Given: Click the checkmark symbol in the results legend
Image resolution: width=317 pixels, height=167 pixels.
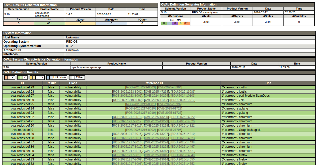Looking at the screenshot, I should 25,78.
